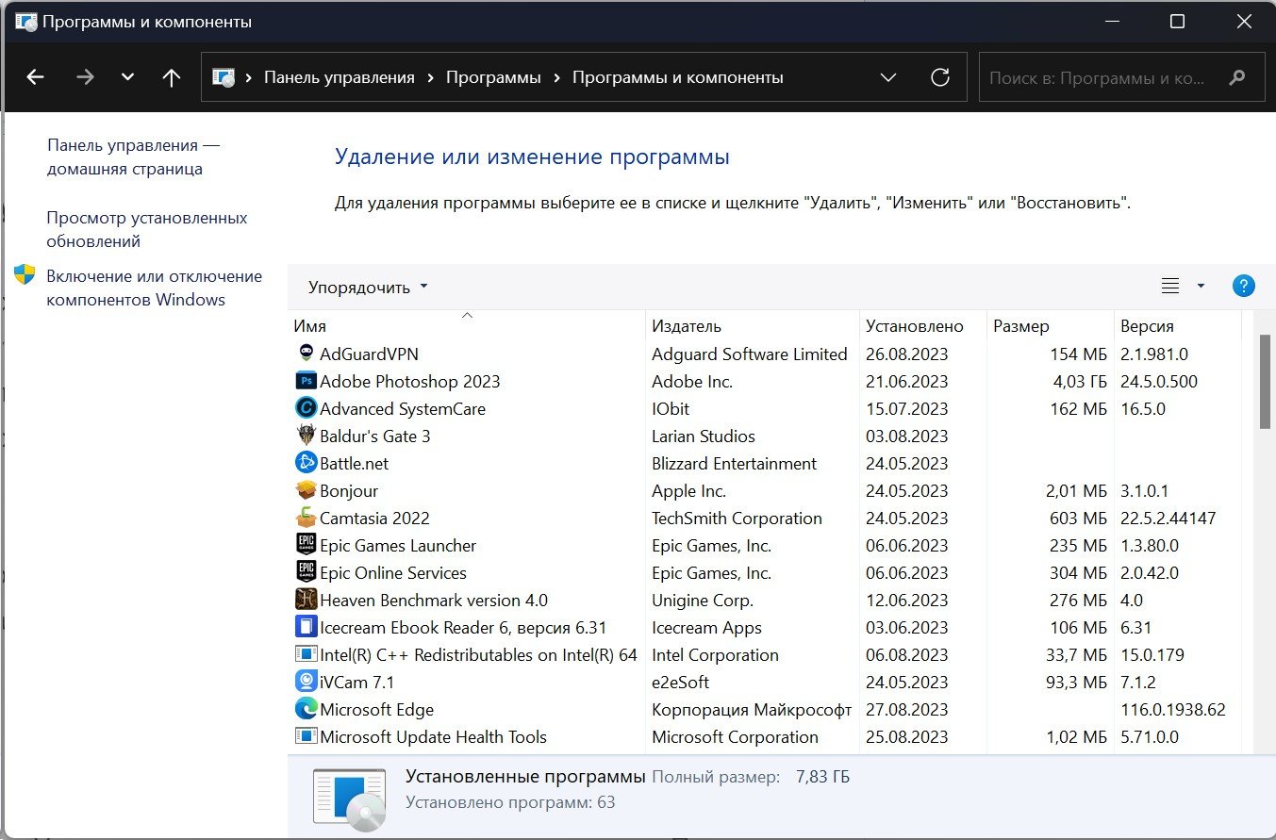The width and height of the screenshot is (1276, 840).
Task: Sort by the Издатель column header
Action: click(x=753, y=326)
